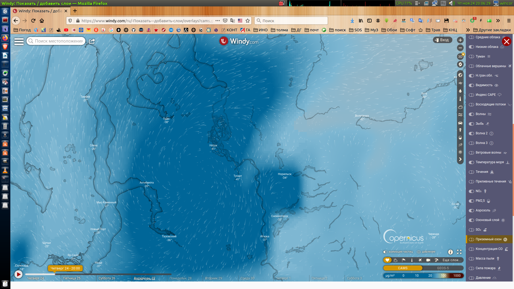Click the timeline progress bar slider
Image resolution: width=514 pixels, height=289 pixels.
(x=98, y=274)
